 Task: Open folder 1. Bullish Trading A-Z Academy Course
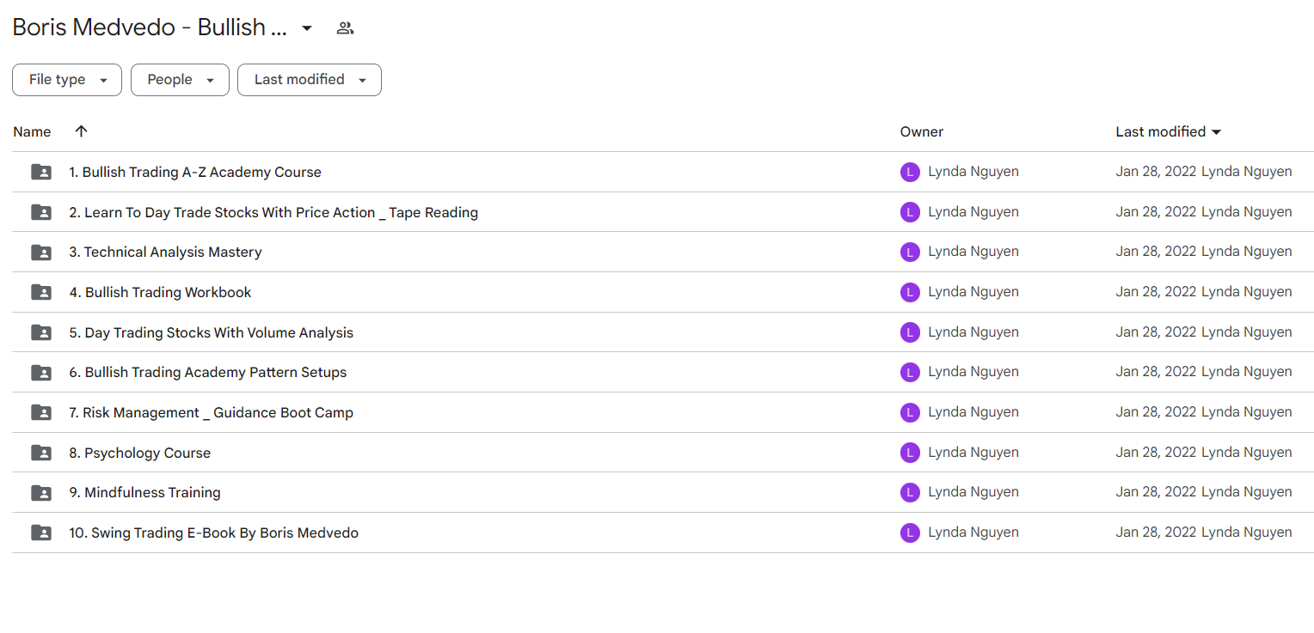pos(195,172)
